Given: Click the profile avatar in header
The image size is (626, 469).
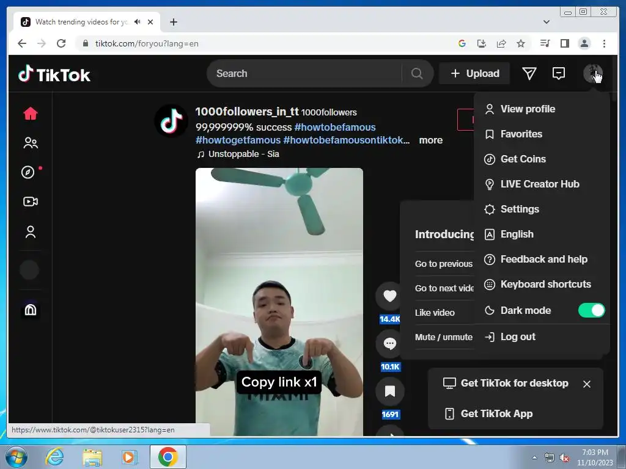Looking at the screenshot, I should tap(593, 73).
